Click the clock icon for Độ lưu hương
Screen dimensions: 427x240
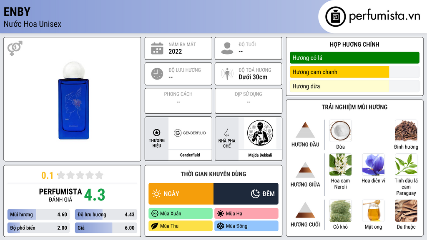[157, 74]
